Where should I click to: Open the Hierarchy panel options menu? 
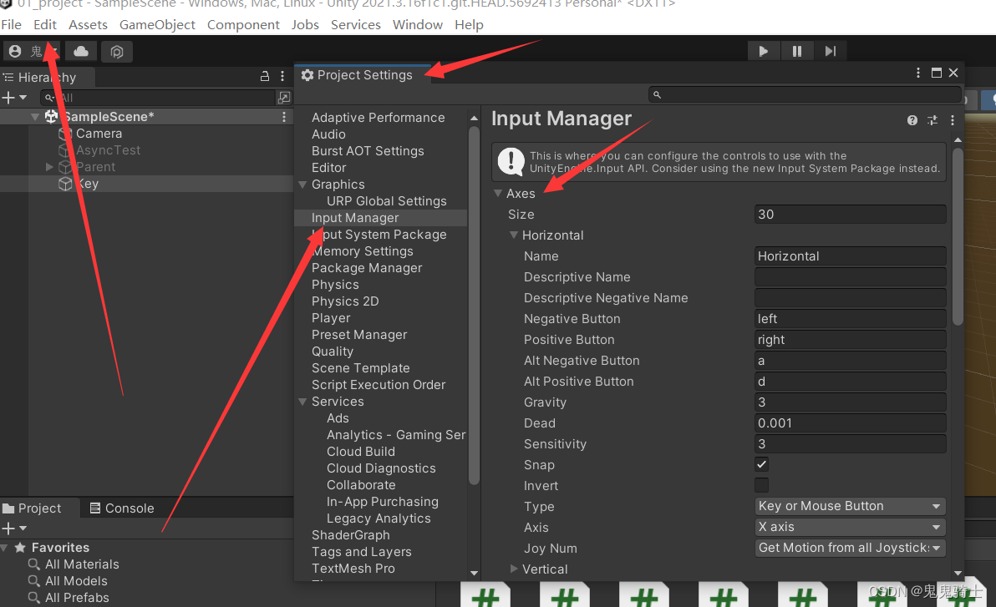[282, 76]
